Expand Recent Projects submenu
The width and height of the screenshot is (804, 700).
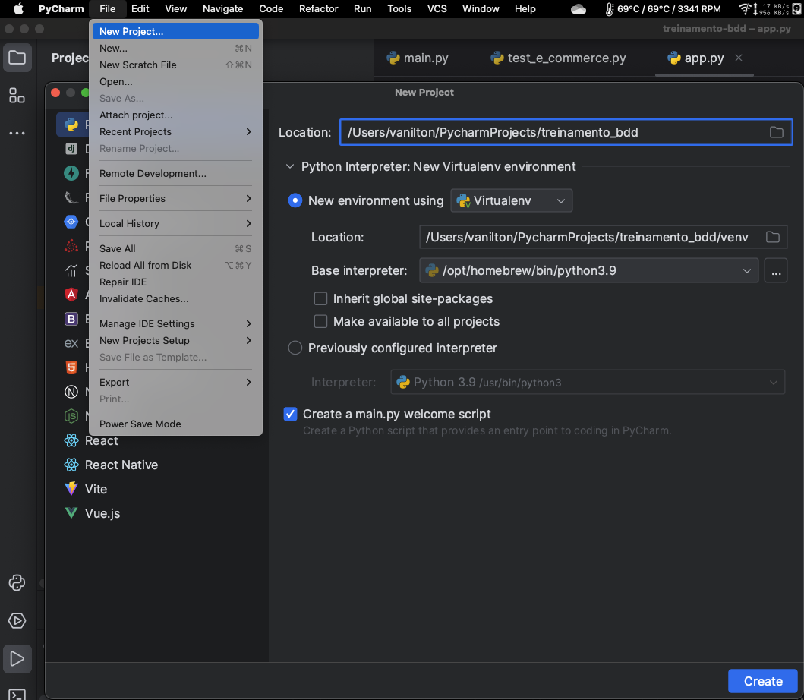point(175,132)
